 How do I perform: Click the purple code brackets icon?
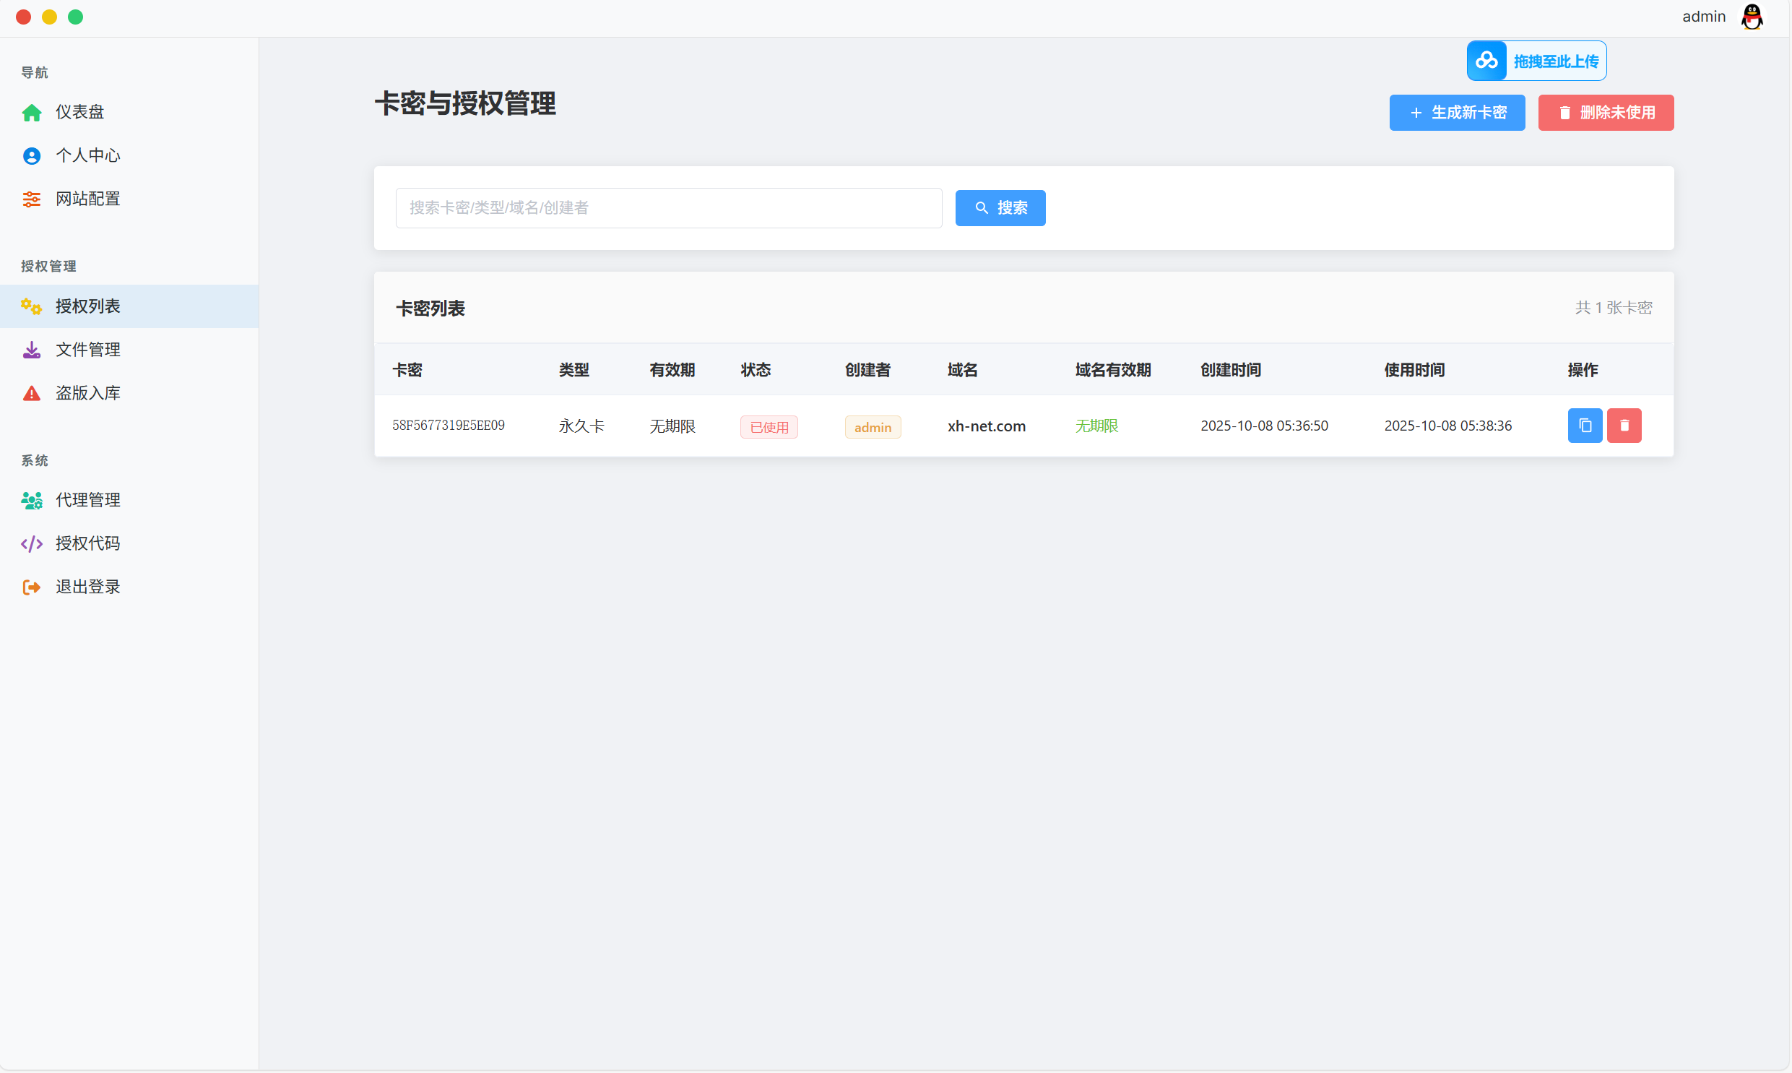click(31, 544)
